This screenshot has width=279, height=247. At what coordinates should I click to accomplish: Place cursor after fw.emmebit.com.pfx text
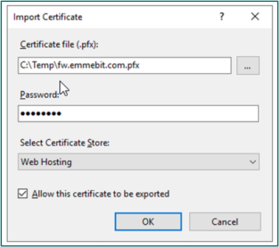(140, 65)
